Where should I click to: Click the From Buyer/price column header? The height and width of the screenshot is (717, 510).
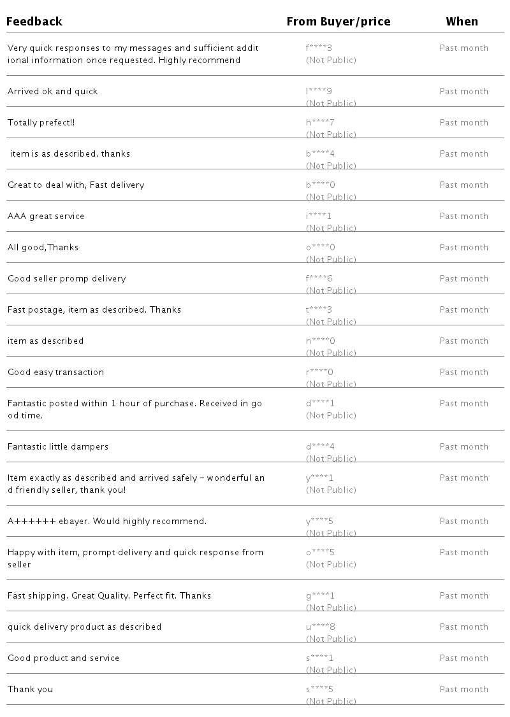[x=338, y=22]
